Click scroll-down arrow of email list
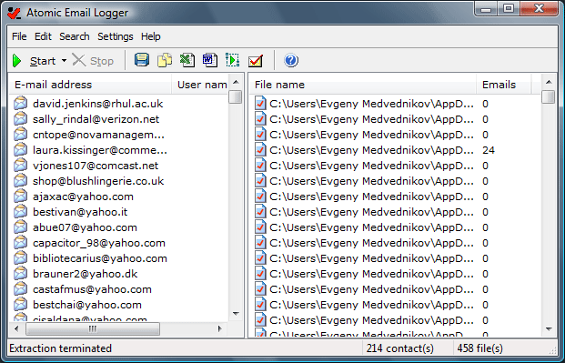This screenshot has height=363, width=565. click(236, 314)
